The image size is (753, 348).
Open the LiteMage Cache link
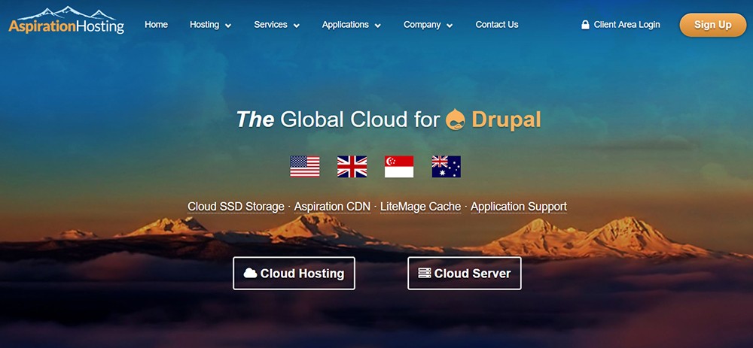point(421,207)
